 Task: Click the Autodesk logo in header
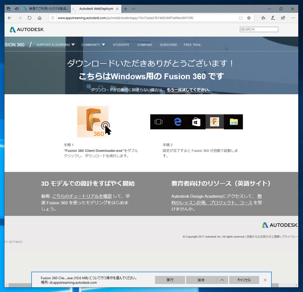pyautogui.click(x=27, y=30)
